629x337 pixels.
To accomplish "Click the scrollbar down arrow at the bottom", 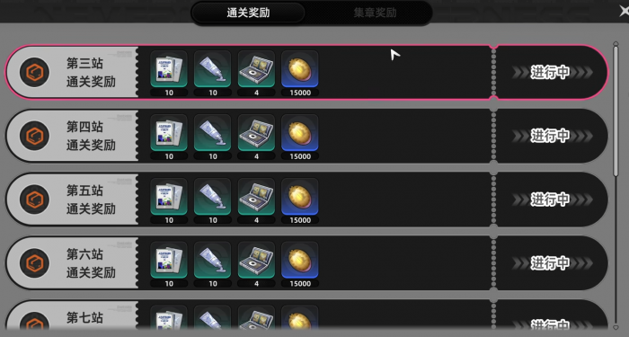I will [x=616, y=327].
